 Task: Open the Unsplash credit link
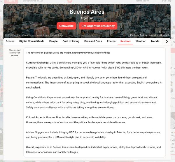click(x=165, y=35)
